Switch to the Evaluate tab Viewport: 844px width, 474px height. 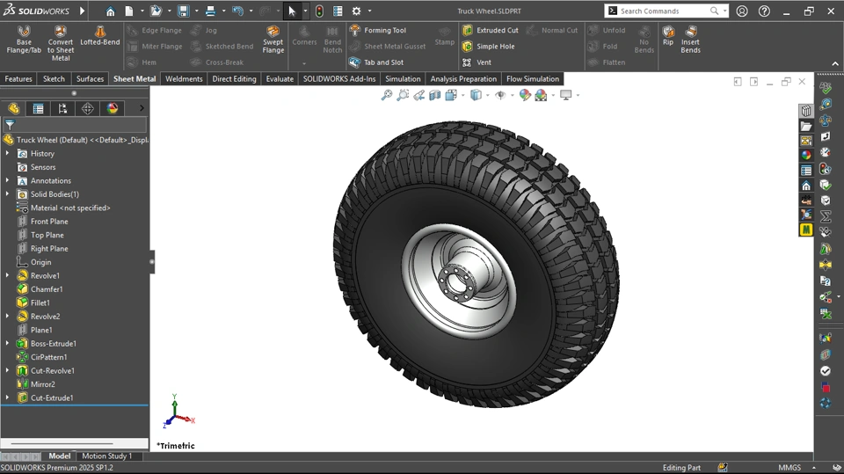click(x=280, y=79)
